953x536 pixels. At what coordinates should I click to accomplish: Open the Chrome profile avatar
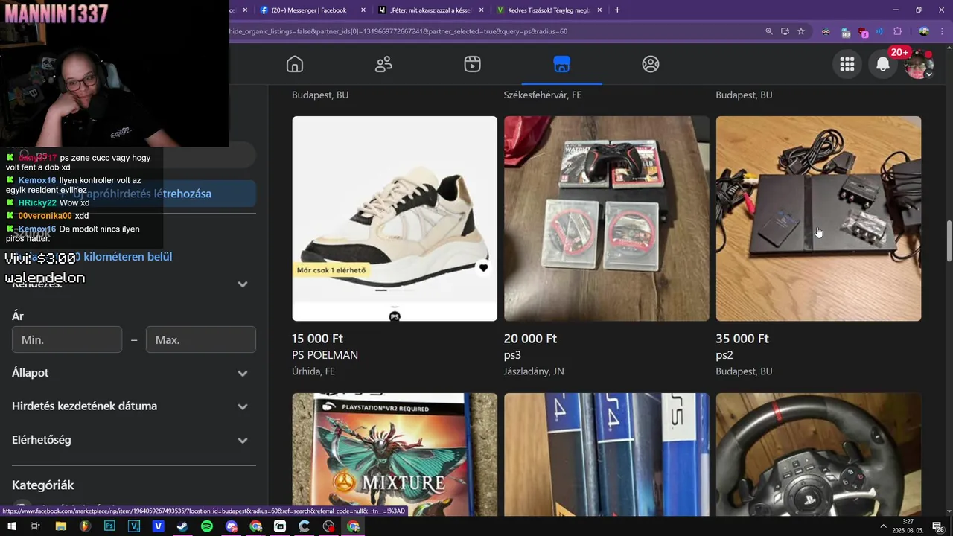click(924, 31)
